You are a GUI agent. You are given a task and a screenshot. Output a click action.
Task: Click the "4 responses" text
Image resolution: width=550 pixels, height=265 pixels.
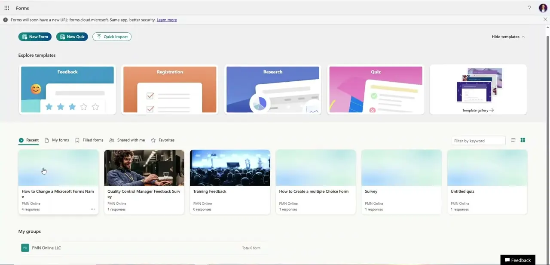[x=31, y=210]
